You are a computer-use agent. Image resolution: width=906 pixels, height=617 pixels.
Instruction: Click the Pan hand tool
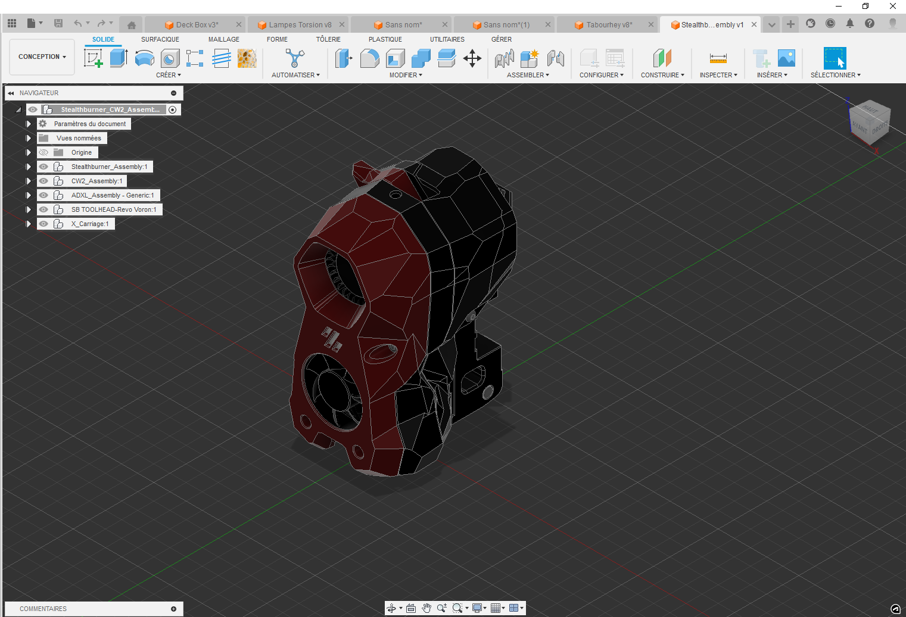coord(426,608)
